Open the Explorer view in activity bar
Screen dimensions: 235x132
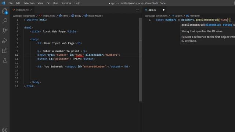click(x=5, y=11)
